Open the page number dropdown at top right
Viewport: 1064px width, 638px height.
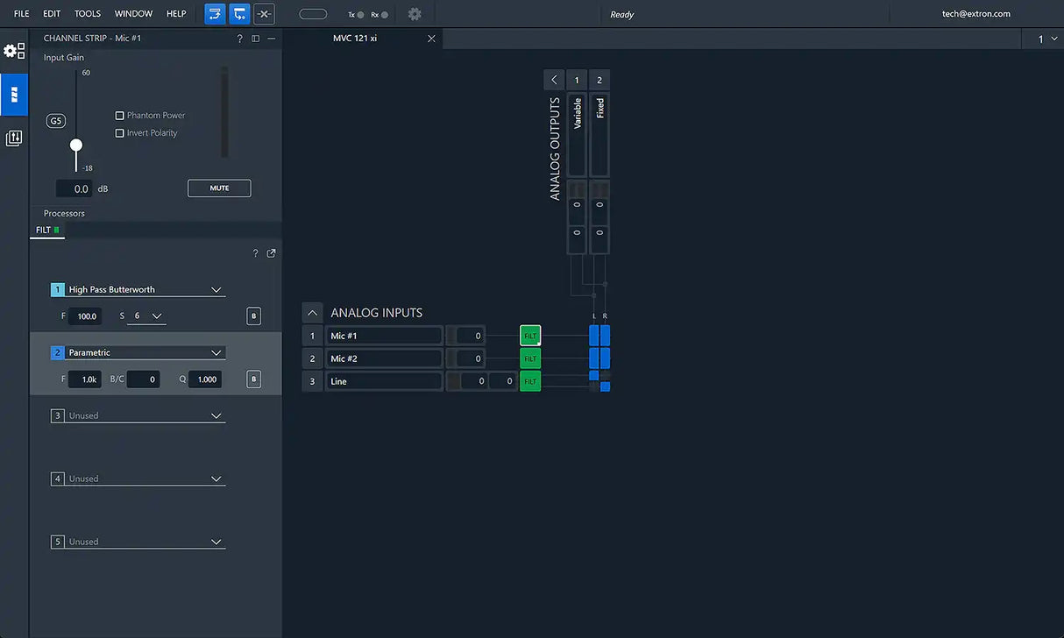pos(1048,39)
